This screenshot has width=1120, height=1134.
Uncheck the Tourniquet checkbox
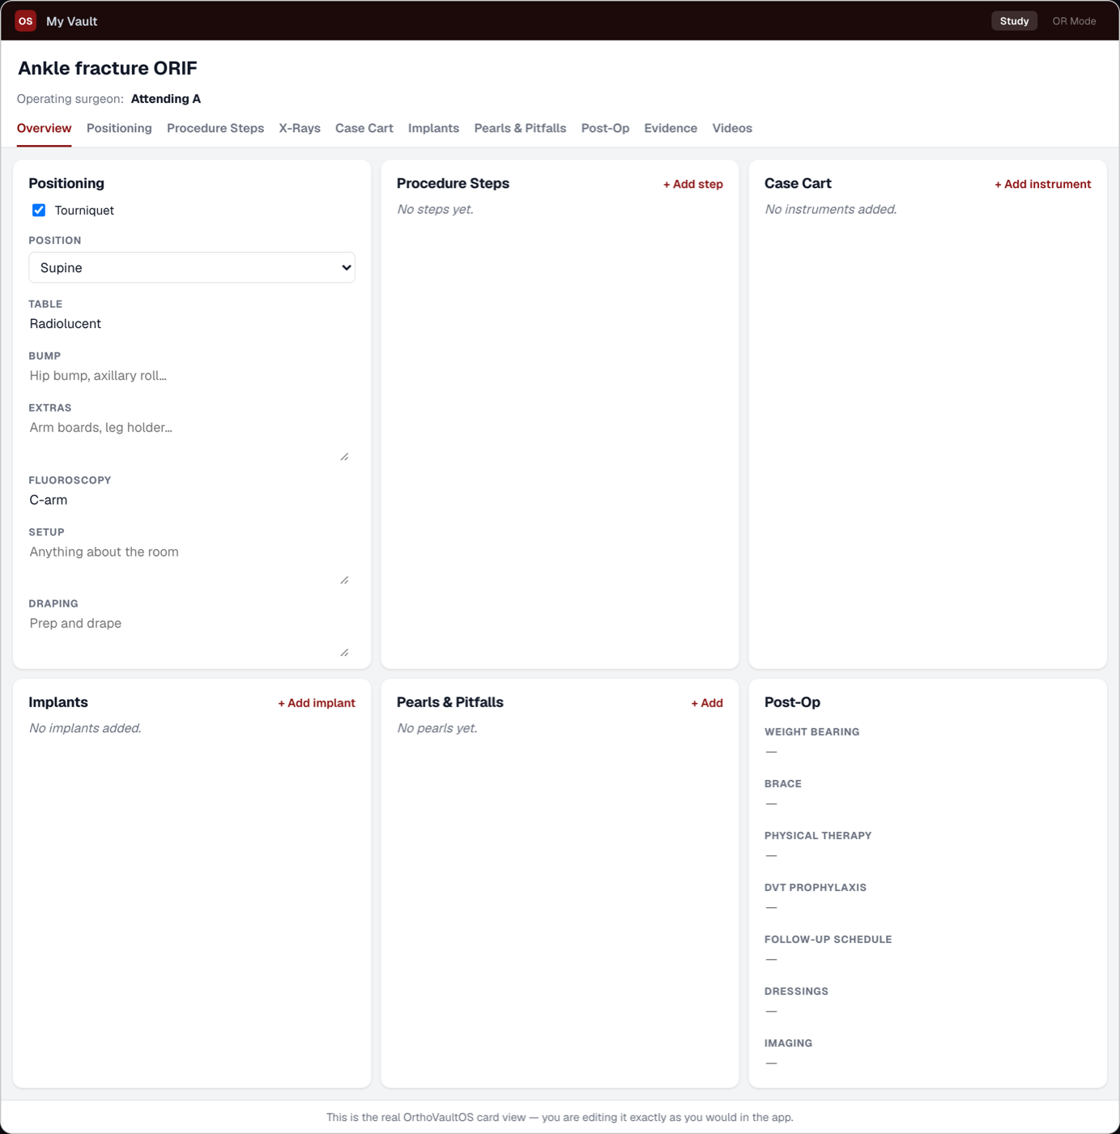39,210
